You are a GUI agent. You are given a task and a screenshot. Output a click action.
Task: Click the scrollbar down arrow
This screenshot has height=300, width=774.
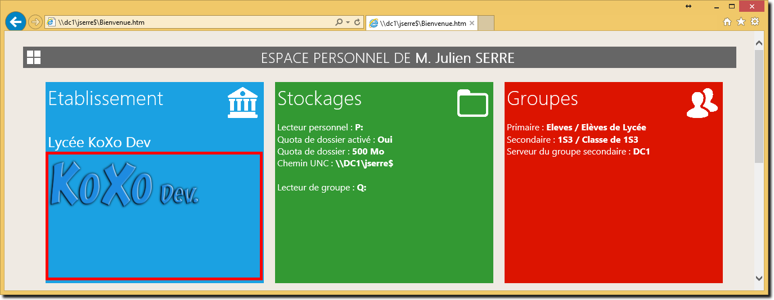tap(759, 278)
